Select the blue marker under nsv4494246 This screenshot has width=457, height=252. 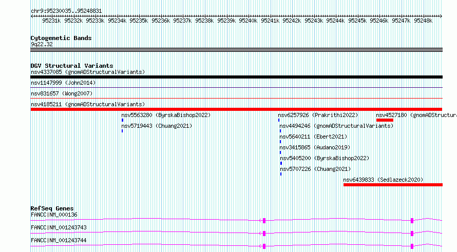[280, 131]
